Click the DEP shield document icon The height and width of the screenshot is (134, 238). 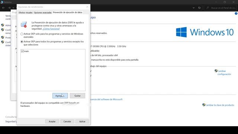coord(24,25)
